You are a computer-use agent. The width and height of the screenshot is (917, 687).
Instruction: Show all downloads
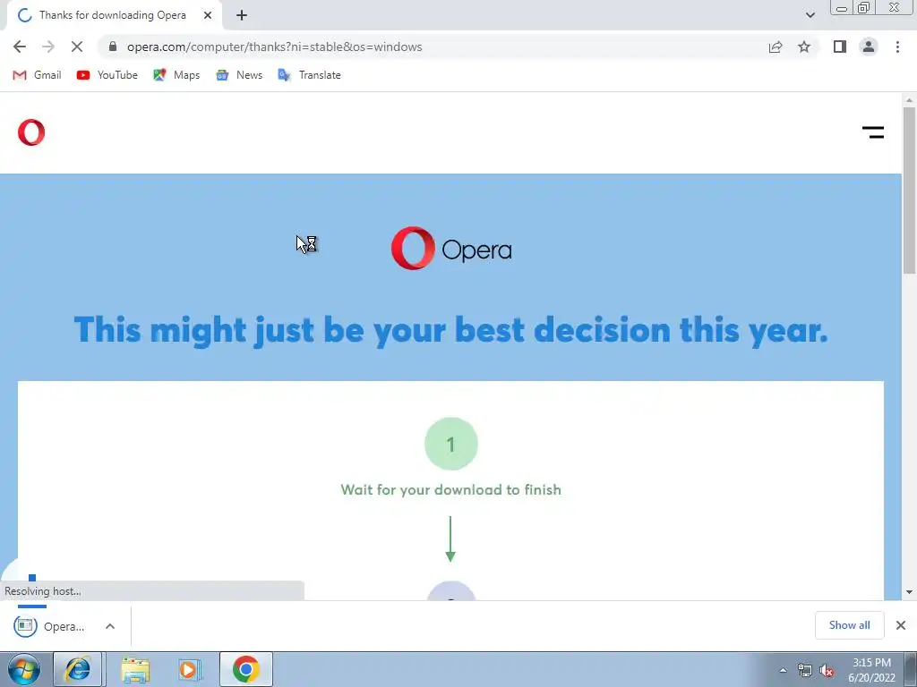pyautogui.click(x=849, y=625)
